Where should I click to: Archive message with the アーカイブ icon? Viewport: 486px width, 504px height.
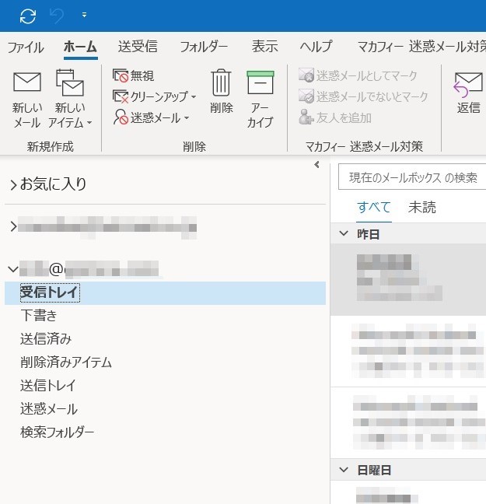(x=260, y=83)
